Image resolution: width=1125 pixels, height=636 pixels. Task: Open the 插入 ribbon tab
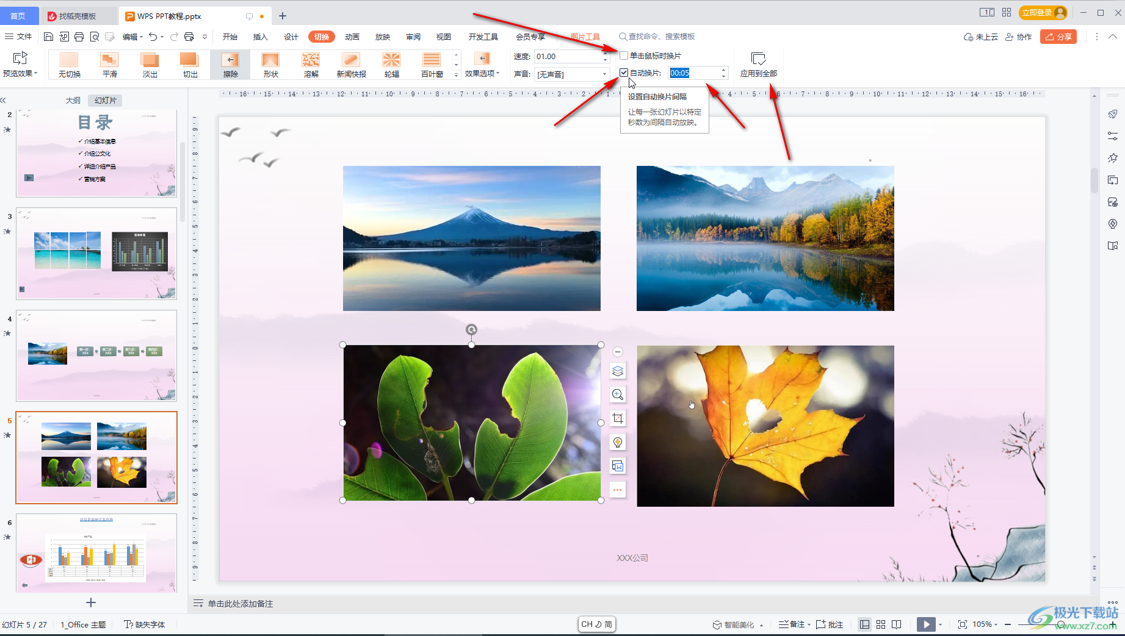click(x=261, y=37)
